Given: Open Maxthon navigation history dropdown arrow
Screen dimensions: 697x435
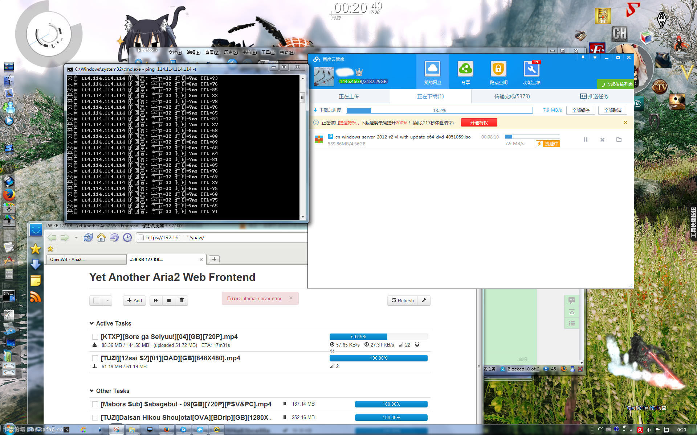Looking at the screenshot, I should (x=76, y=238).
